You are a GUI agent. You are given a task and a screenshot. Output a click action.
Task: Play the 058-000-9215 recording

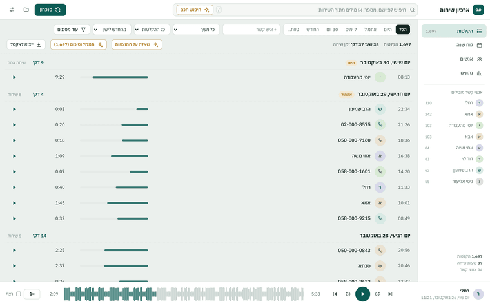pos(14,218)
